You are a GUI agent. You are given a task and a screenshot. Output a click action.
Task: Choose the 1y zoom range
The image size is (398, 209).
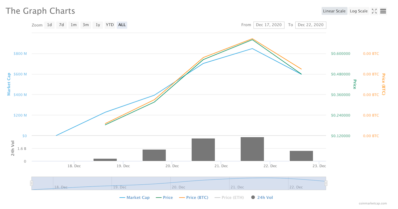point(98,25)
